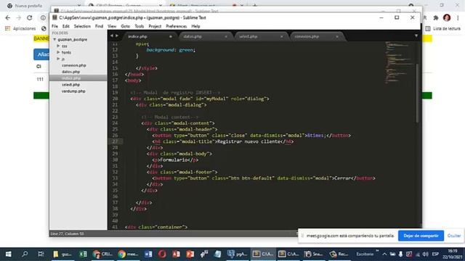This screenshot has width=465, height=261.
Task: Open the Selection menu
Action: 82,26
